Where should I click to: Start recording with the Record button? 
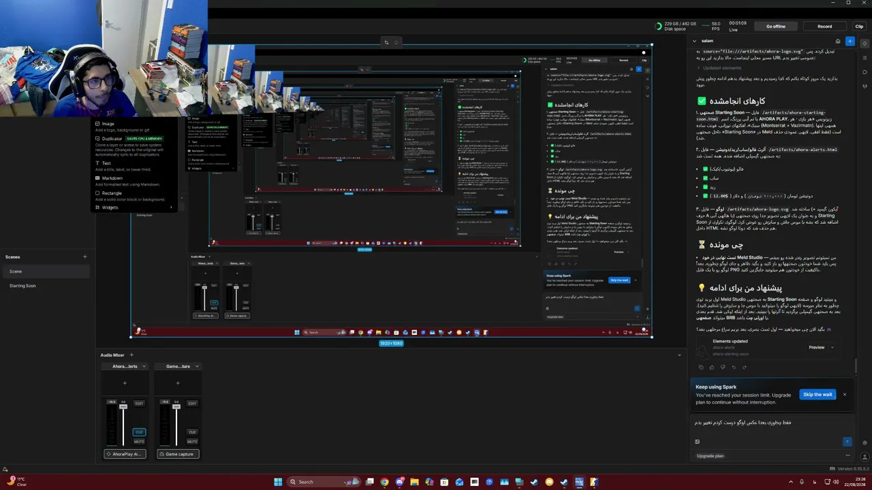pyautogui.click(x=824, y=27)
